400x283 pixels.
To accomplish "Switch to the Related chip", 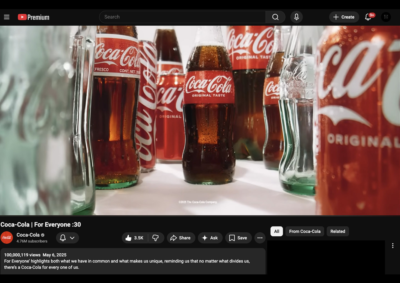I will click(x=337, y=231).
